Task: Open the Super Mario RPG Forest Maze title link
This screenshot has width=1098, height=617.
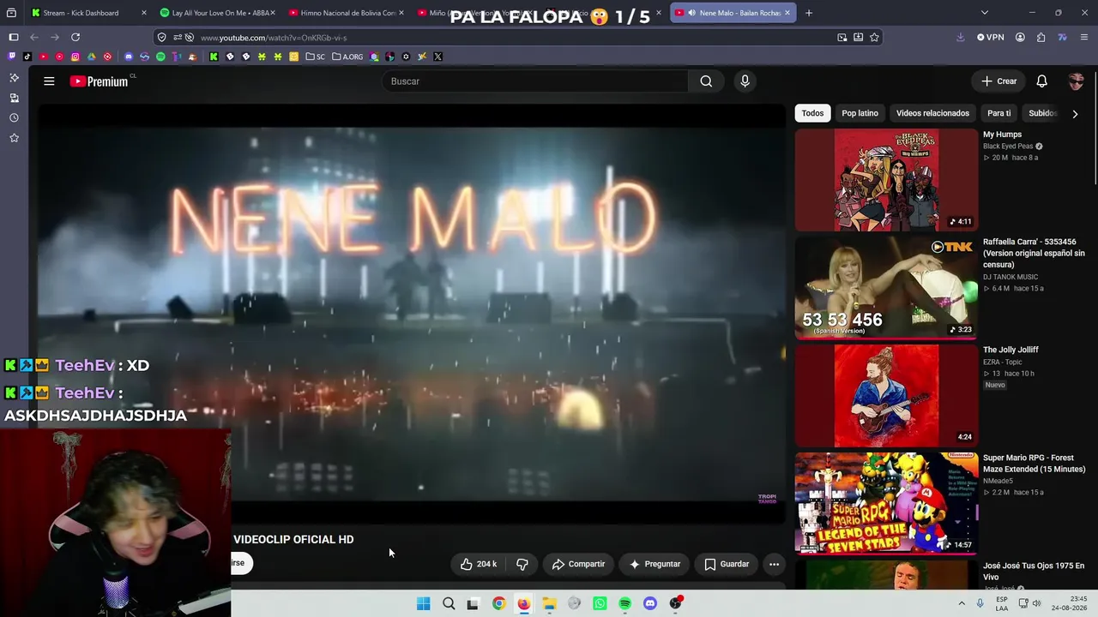Action: click(1034, 464)
